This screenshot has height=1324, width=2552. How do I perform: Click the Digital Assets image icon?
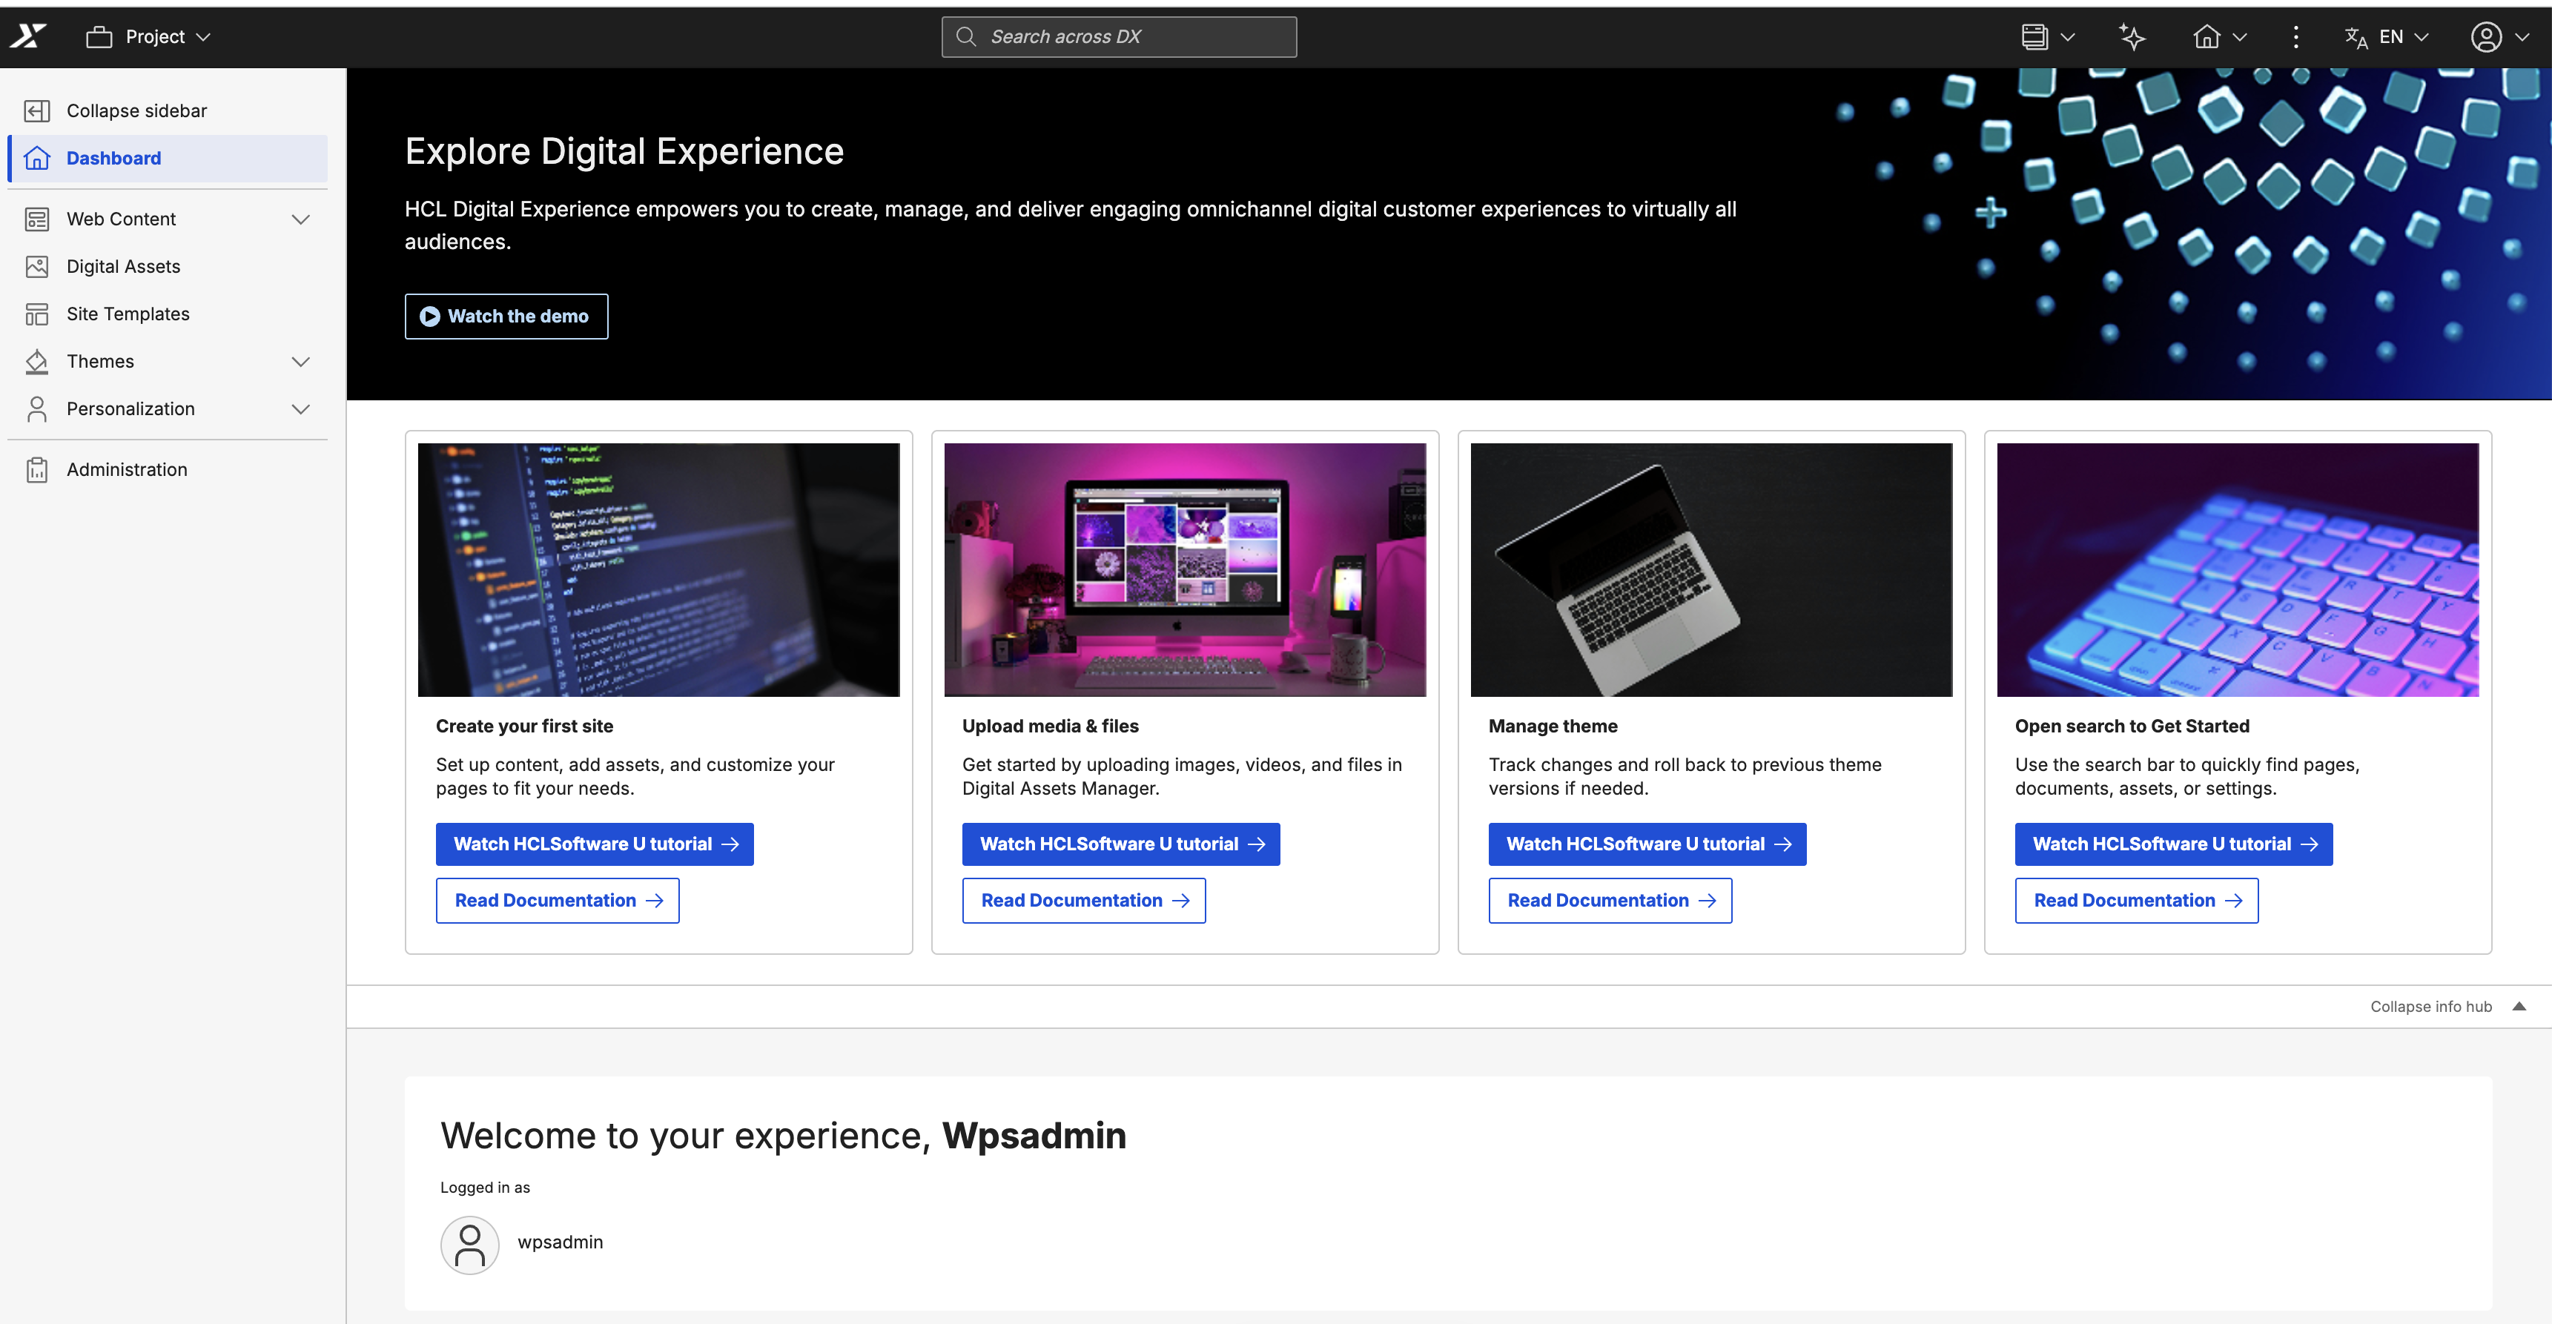pyautogui.click(x=36, y=266)
